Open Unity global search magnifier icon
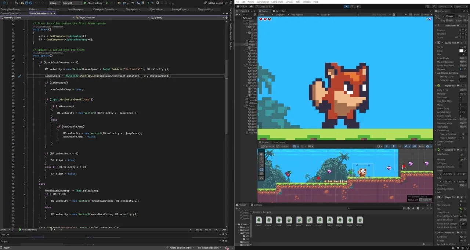The image size is (470, 250). [x=435, y=6]
